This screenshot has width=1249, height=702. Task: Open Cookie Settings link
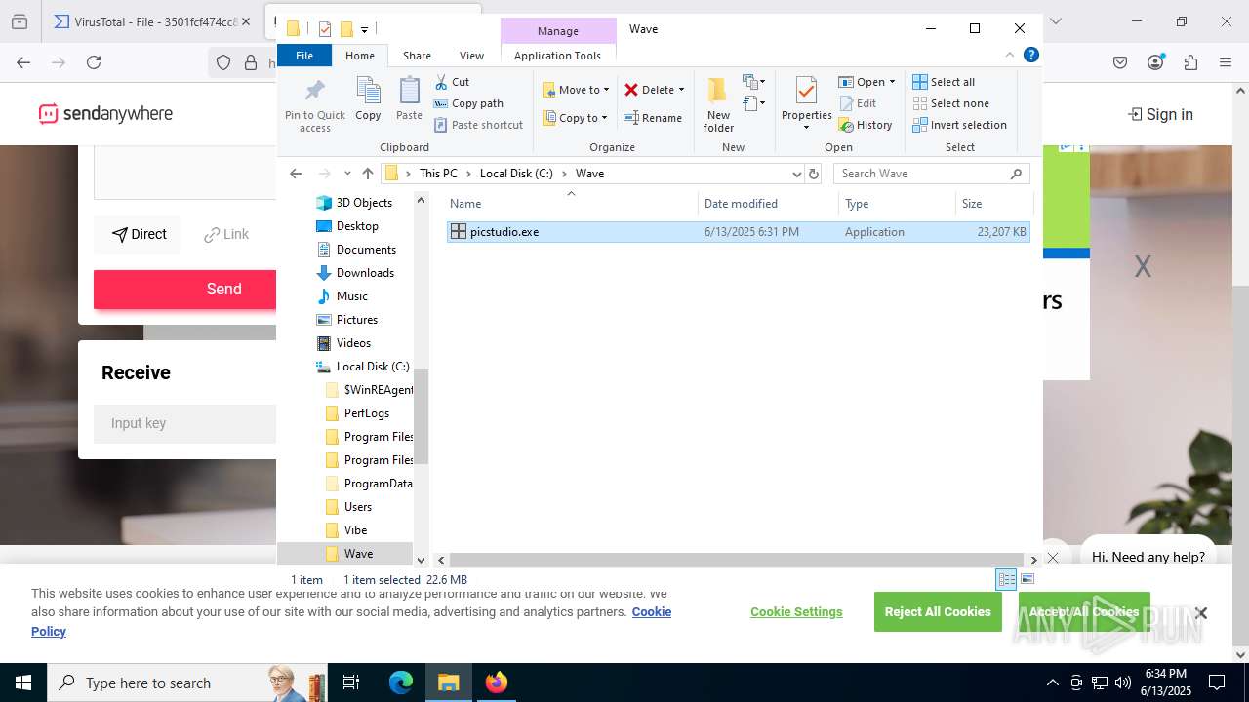(x=796, y=612)
